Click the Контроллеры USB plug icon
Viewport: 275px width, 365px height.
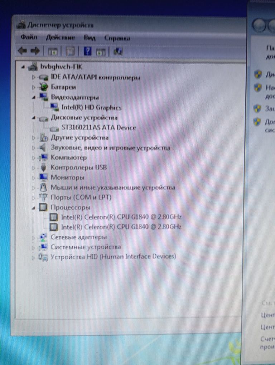coord(43,167)
